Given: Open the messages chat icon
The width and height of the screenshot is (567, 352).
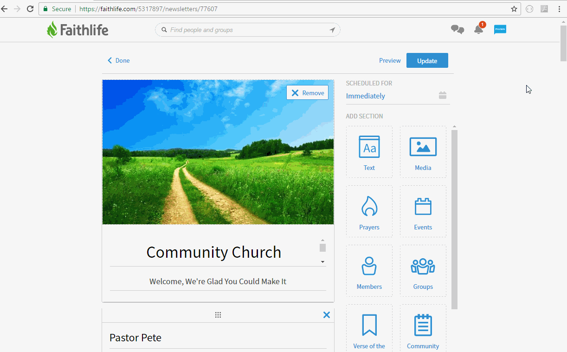Looking at the screenshot, I should pyautogui.click(x=457, y=30).
